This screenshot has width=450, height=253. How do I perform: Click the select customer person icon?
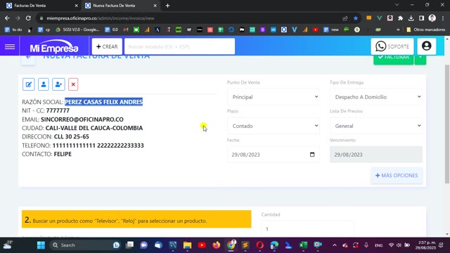tap(44, 84)
